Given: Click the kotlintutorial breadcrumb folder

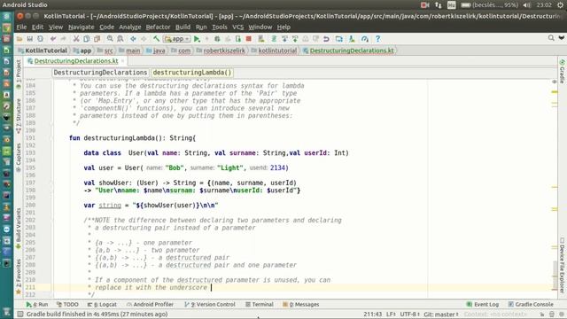Looking at the screenshot, I should pos(274,51).
